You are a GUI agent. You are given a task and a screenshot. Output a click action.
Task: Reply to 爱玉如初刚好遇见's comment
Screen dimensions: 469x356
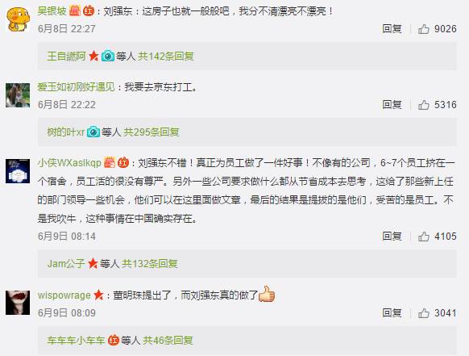point(392,105)
